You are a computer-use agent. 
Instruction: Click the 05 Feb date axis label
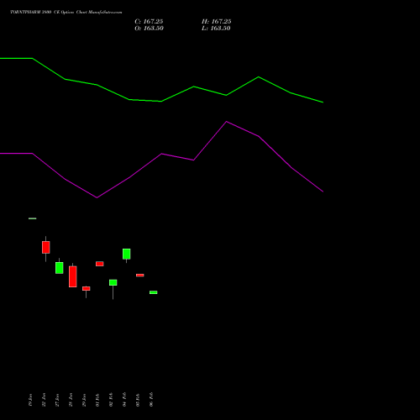pyautogui.click(x=138, y=400)
